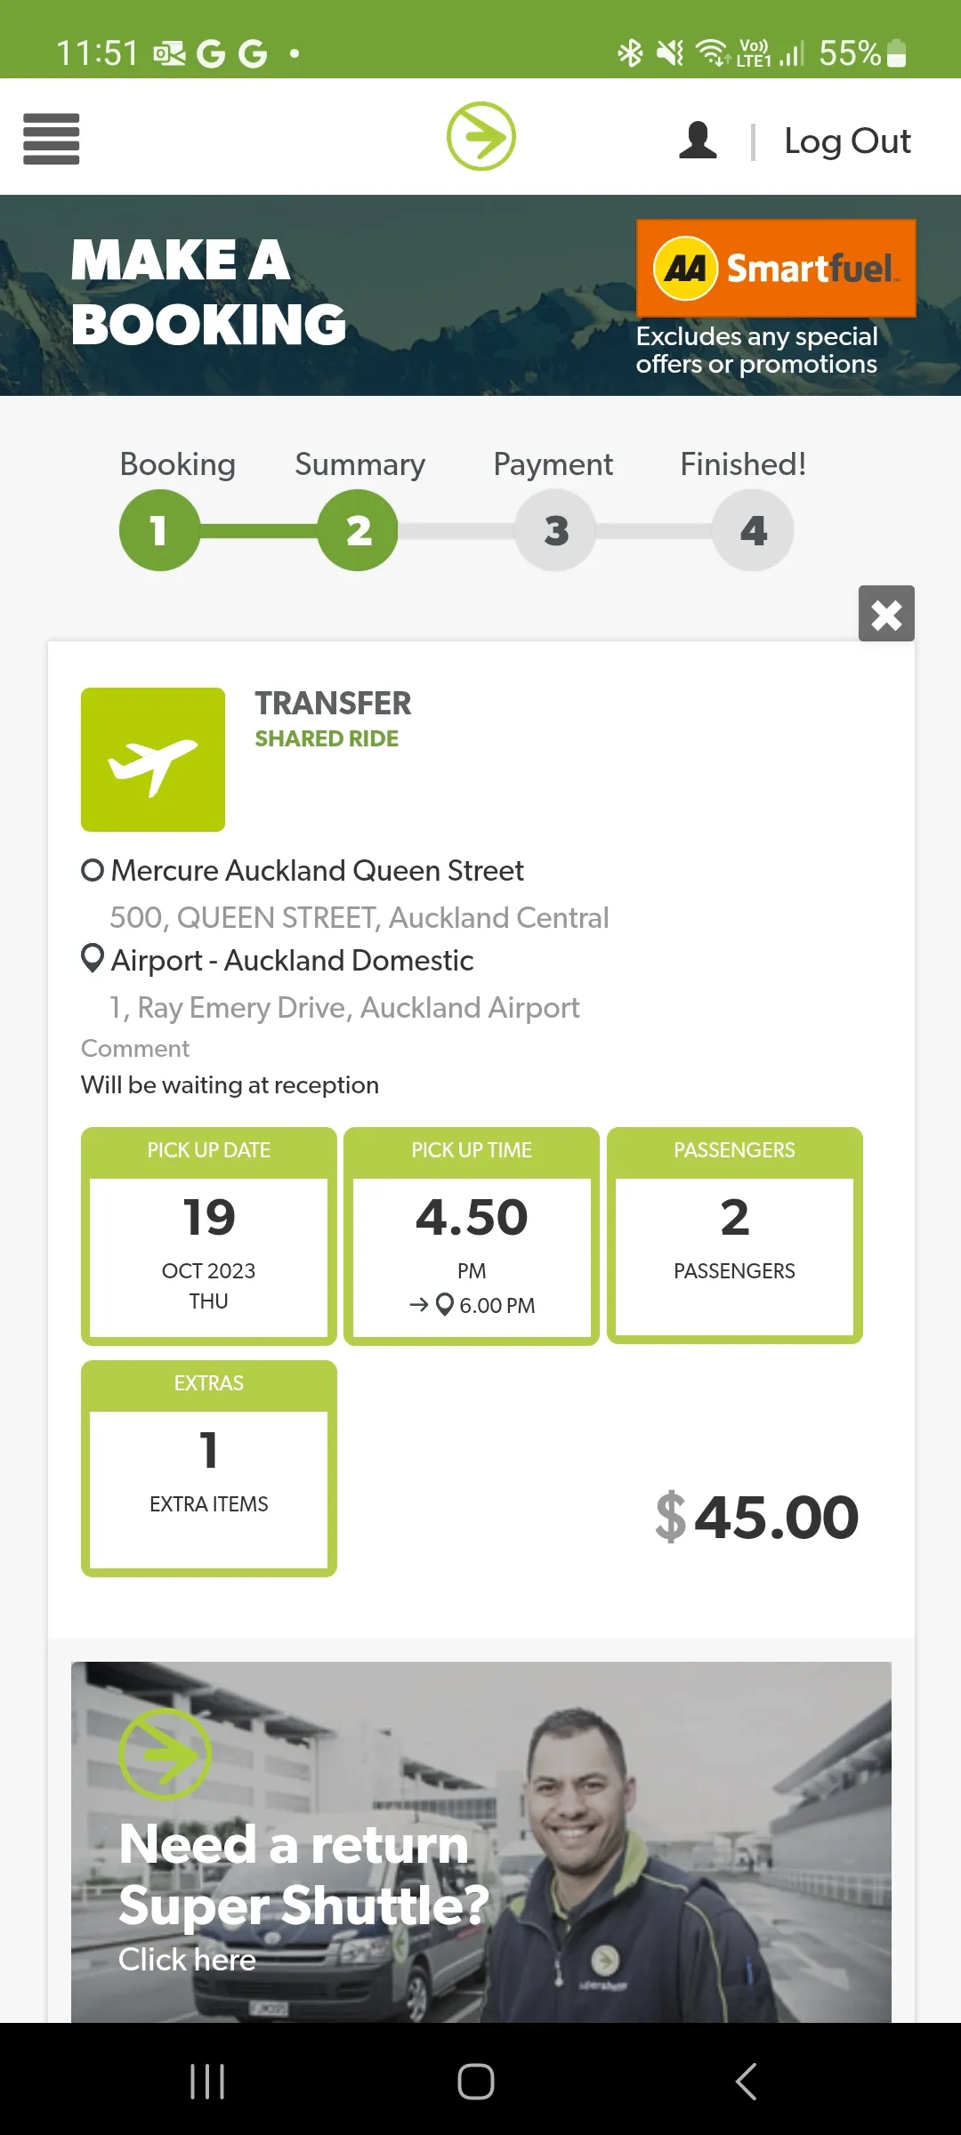Open the Pick Up Time 4.50 PM tile
Image resolution: width=961 pixels, height=2135 pixels.
[x=472, y=1236]
